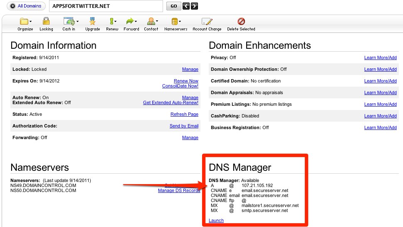Select the smtp.secureserver.net MX record
This screenshot has height=227, width=403.
coord(265,210)
